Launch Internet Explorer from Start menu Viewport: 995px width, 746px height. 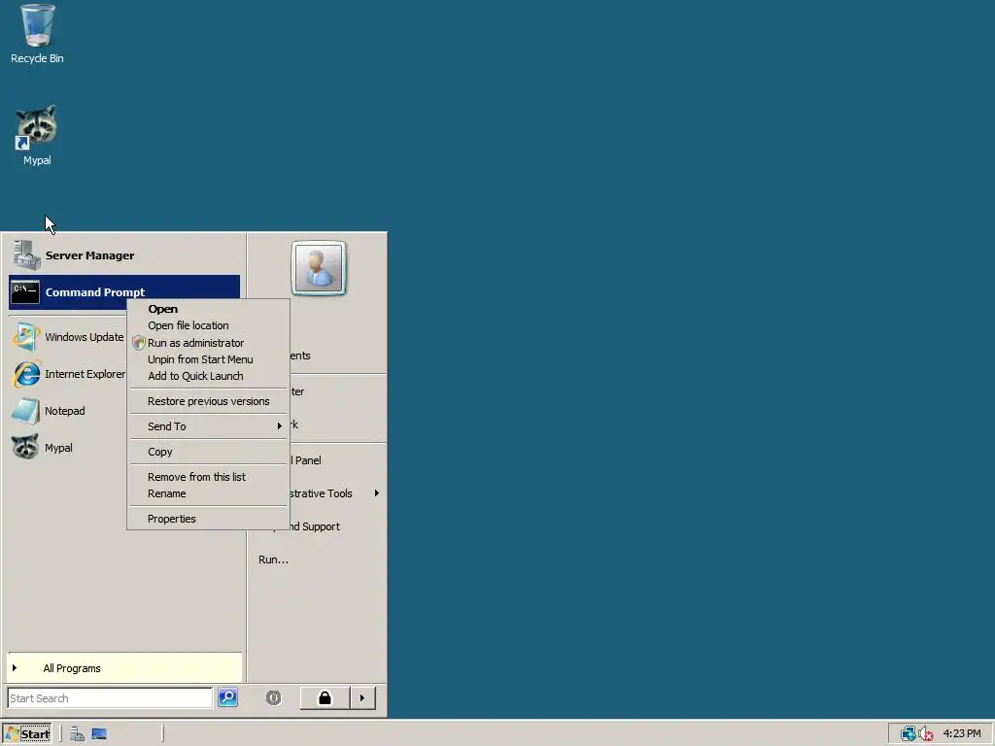click(68, 374)
